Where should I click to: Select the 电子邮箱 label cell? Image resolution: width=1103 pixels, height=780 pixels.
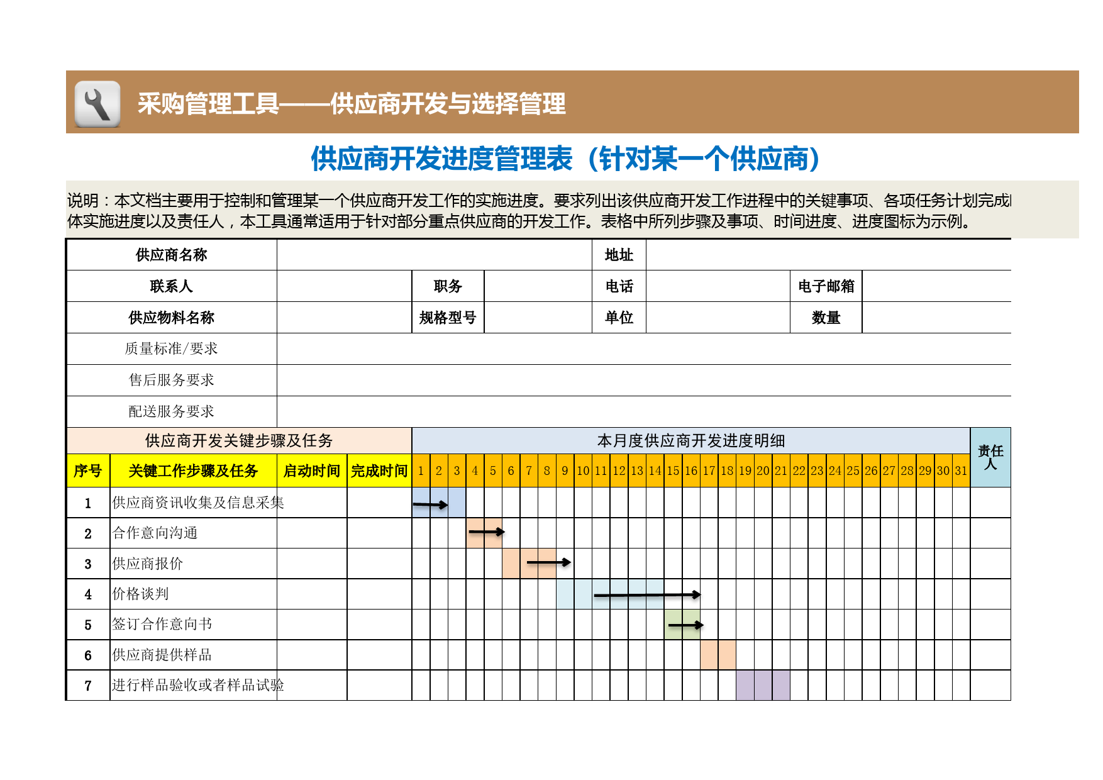coord(826,286)
